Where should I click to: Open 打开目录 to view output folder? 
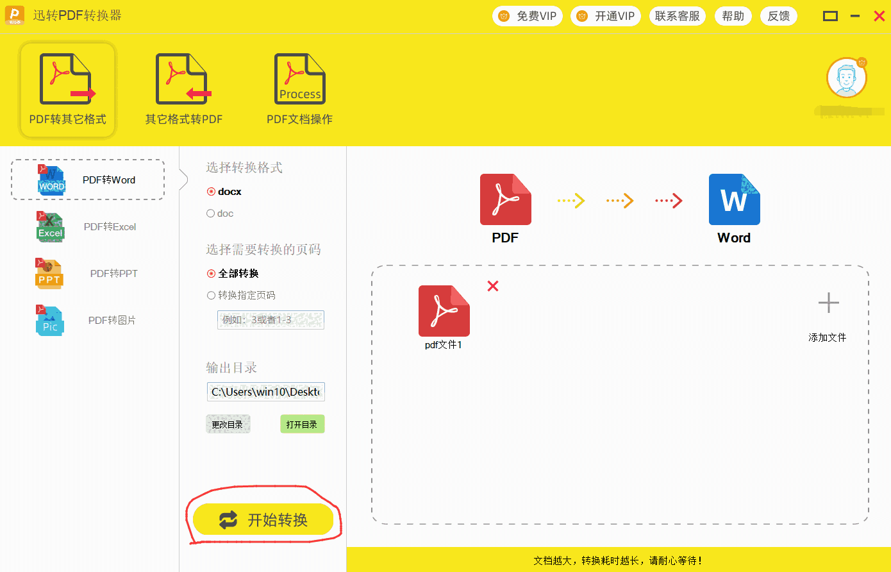pyautogui.click(x=302, y=423)
